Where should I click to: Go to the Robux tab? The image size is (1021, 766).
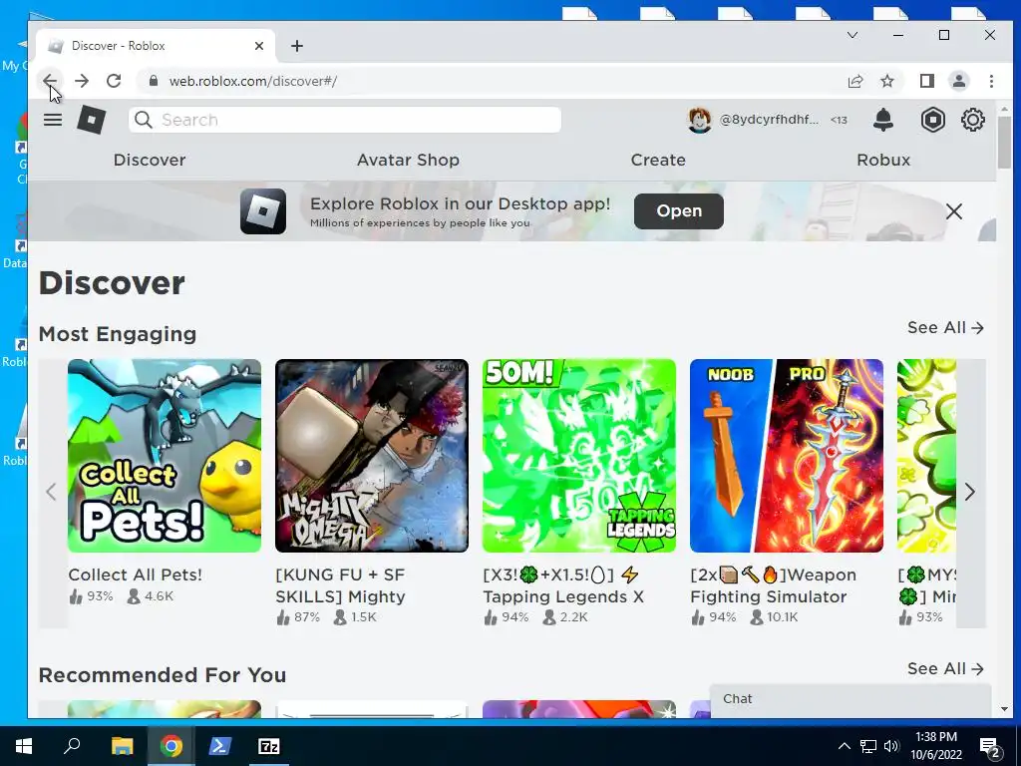click(883, 160)
